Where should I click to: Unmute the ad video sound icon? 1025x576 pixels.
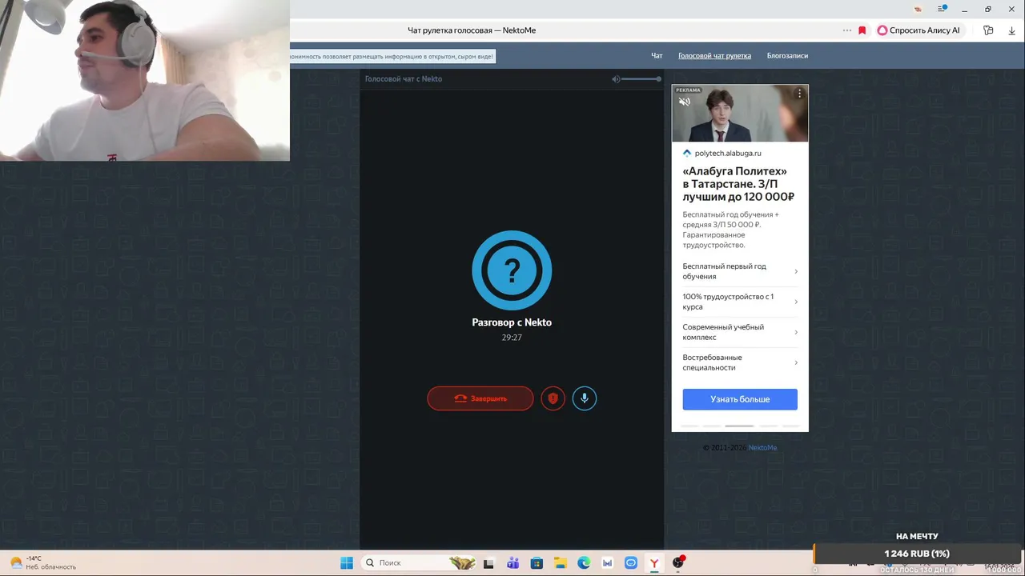pos(685,102)
